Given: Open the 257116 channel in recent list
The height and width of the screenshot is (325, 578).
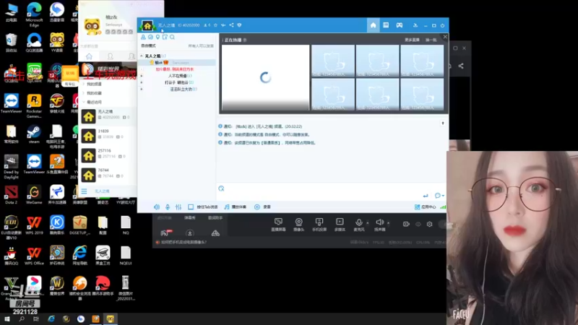Looking at the screenshot, I should (108, 155).
